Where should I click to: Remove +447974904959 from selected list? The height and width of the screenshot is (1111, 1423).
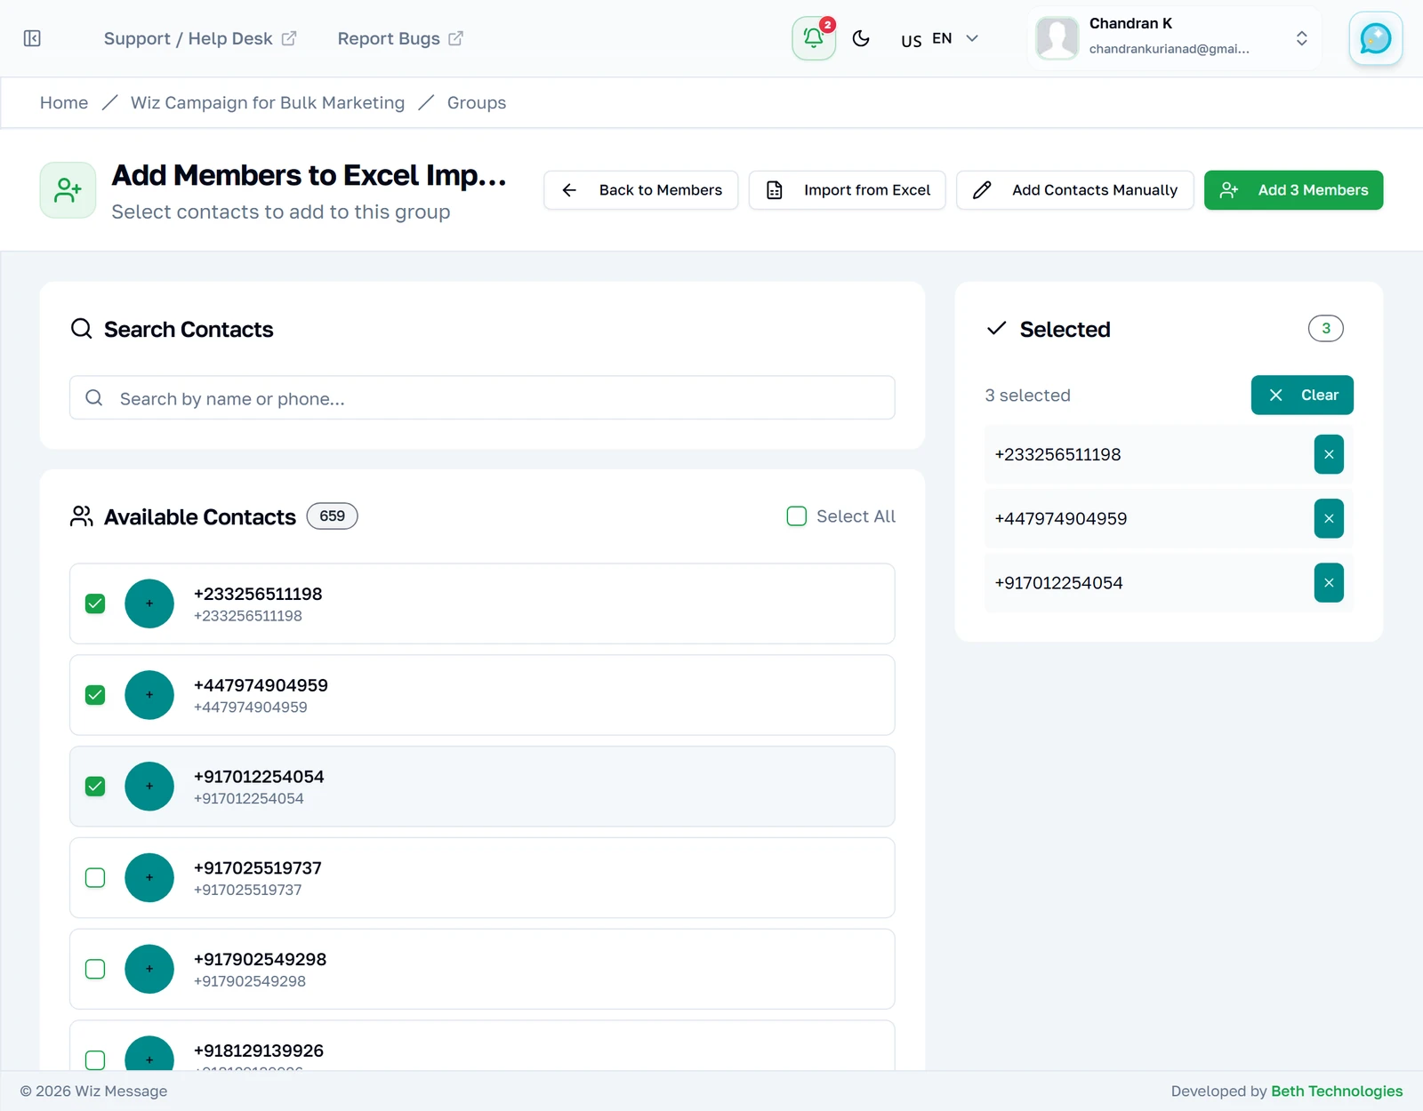point(1329,518)
